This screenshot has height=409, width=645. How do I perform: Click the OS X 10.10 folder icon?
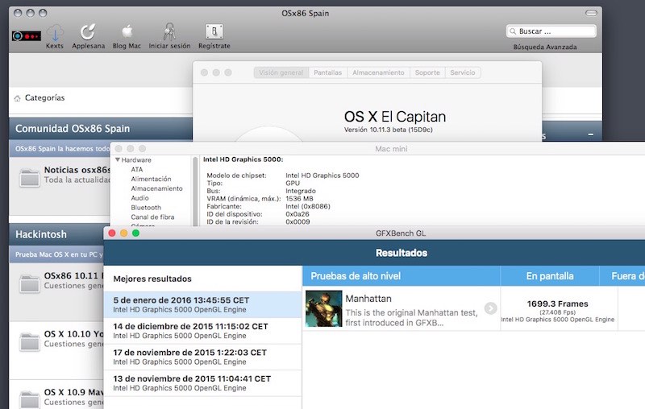(x=30, y=341)
